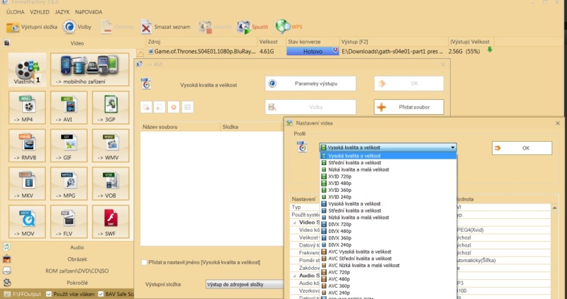Click the disabled Volby button in AVI dialog
This screenshot has height=299, width=567.
tap(310, 107)
